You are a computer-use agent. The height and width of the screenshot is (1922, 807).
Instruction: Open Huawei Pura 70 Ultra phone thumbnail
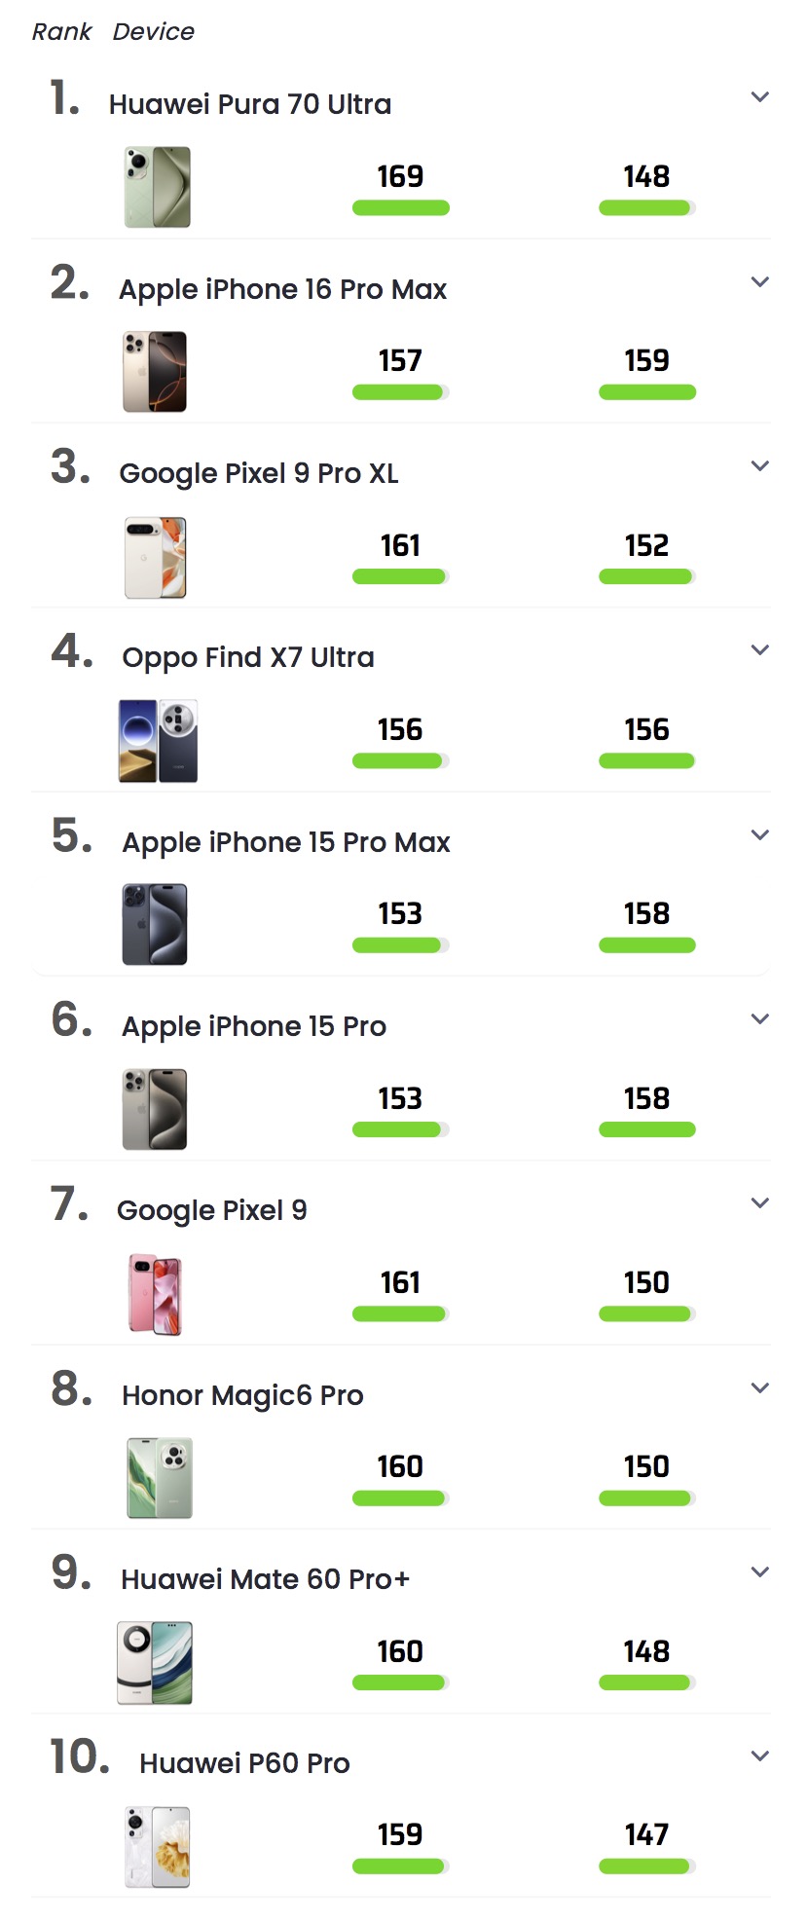tap(157, 187)
